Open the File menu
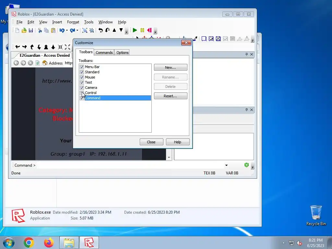 coord(19,22)
